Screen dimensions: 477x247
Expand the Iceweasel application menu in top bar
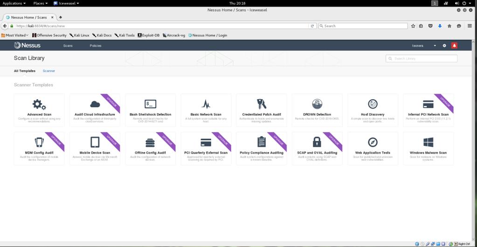(x=66, y=3)
